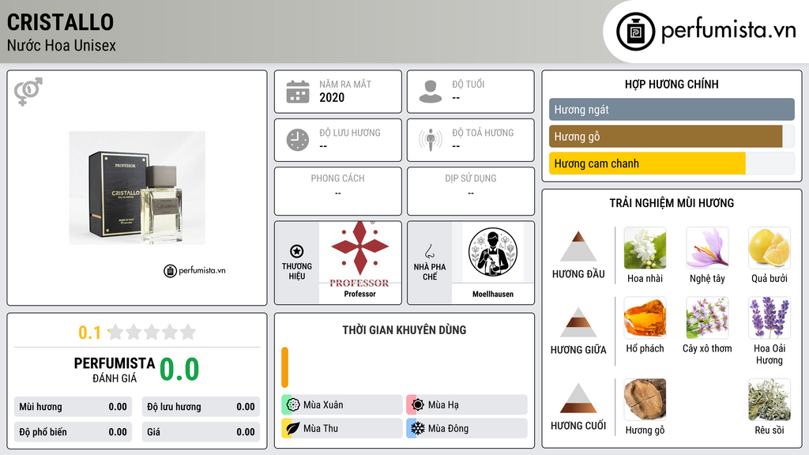Image resolution: width=809 pixels, height=455 pixels.
Task: Click the person icon beside Độ tuổi
Action: coord(431,92)
